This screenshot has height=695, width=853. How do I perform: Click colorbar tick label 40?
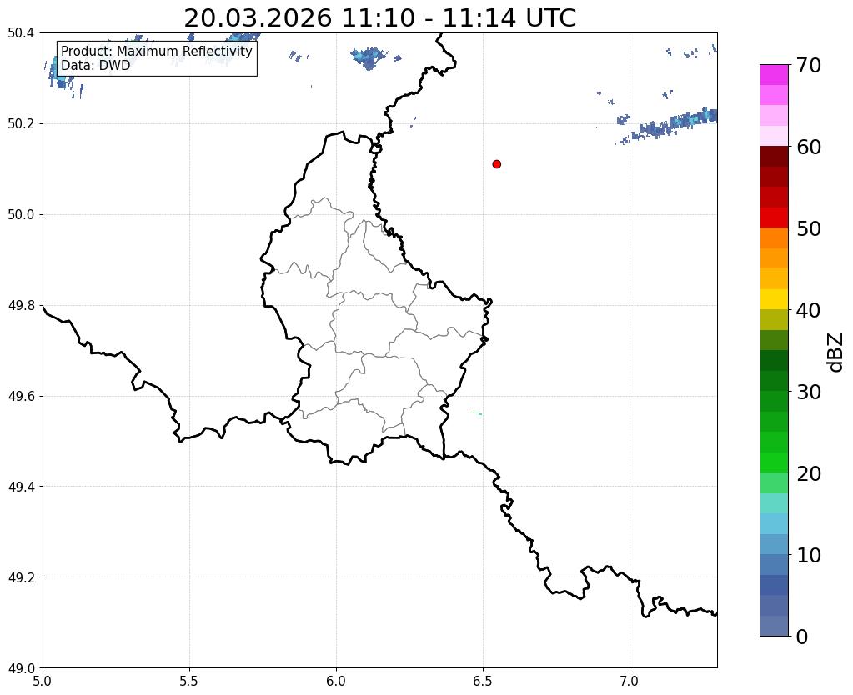pos(809,310)
